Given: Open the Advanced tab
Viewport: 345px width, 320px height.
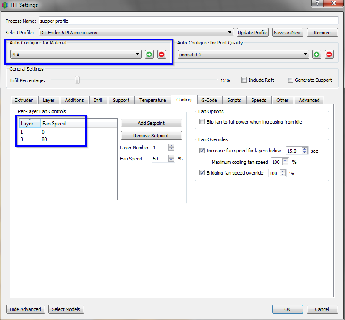Looking at the screenshot, I should click(309, 100).
